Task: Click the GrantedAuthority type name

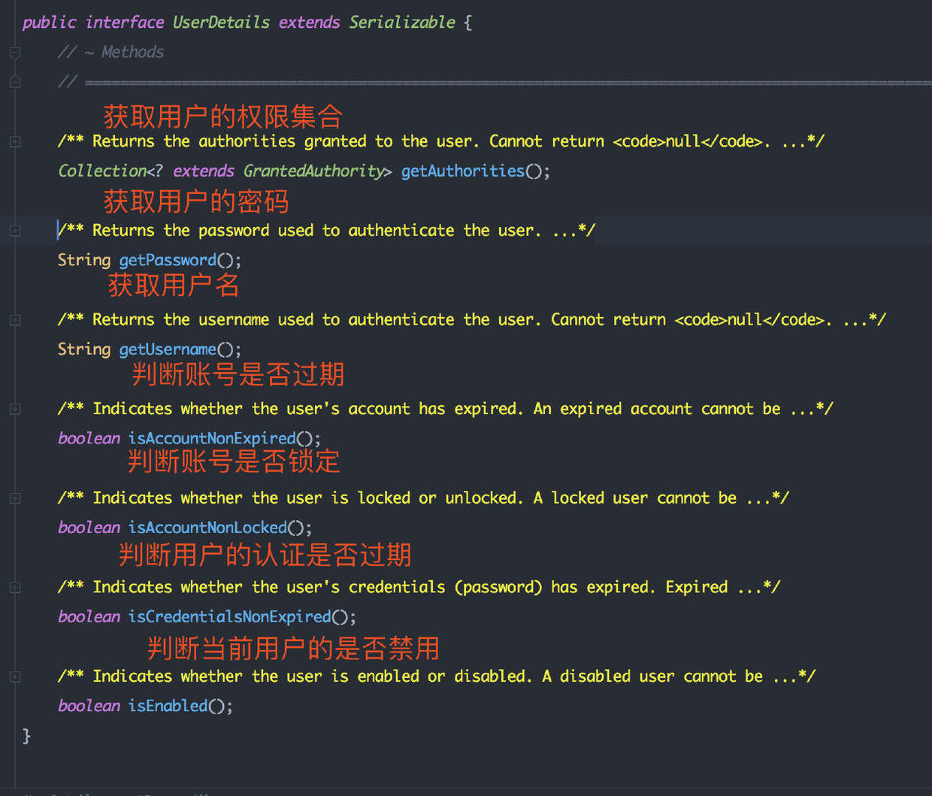Action: pos(313,171)
